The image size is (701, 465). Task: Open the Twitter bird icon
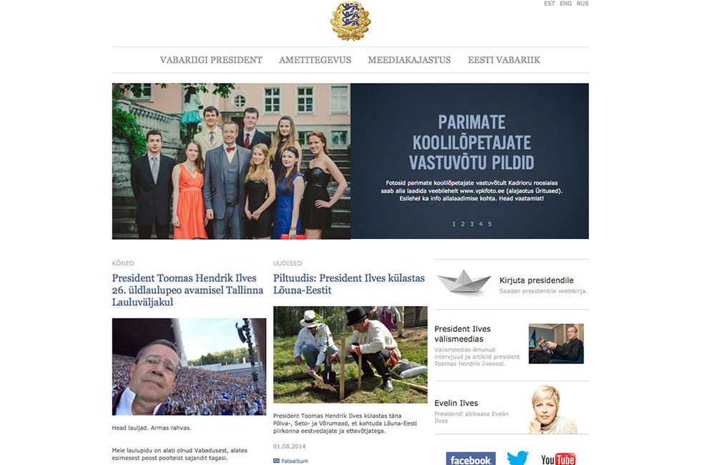(x=518, y=459)
